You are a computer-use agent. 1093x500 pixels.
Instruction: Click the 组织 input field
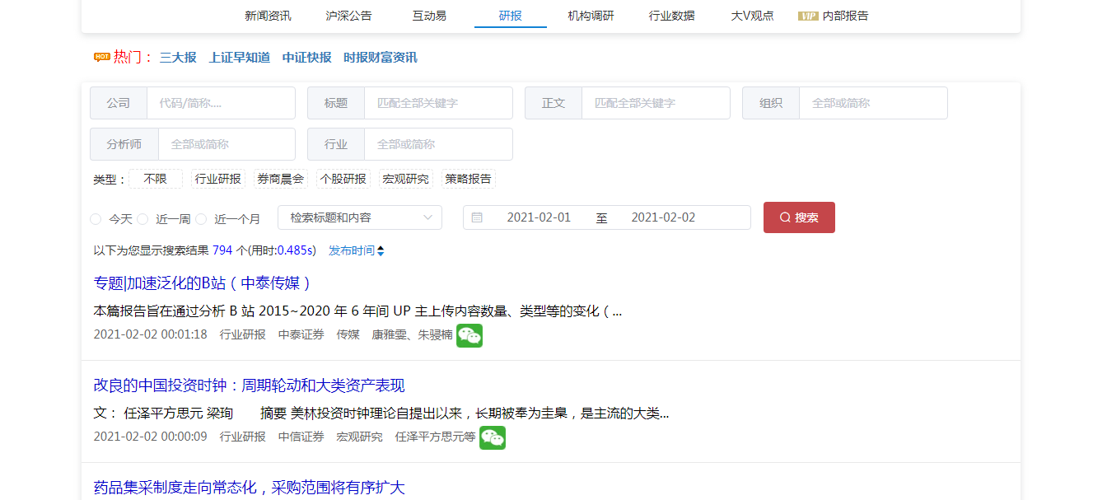[873, 103]
